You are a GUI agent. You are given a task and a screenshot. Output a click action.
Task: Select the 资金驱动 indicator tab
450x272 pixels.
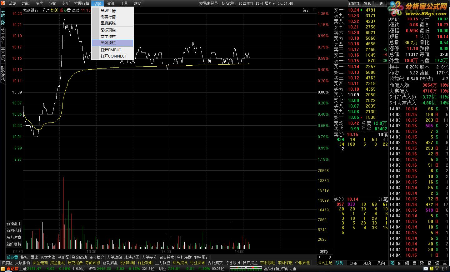pyautogui.click(x=79, y=257)
